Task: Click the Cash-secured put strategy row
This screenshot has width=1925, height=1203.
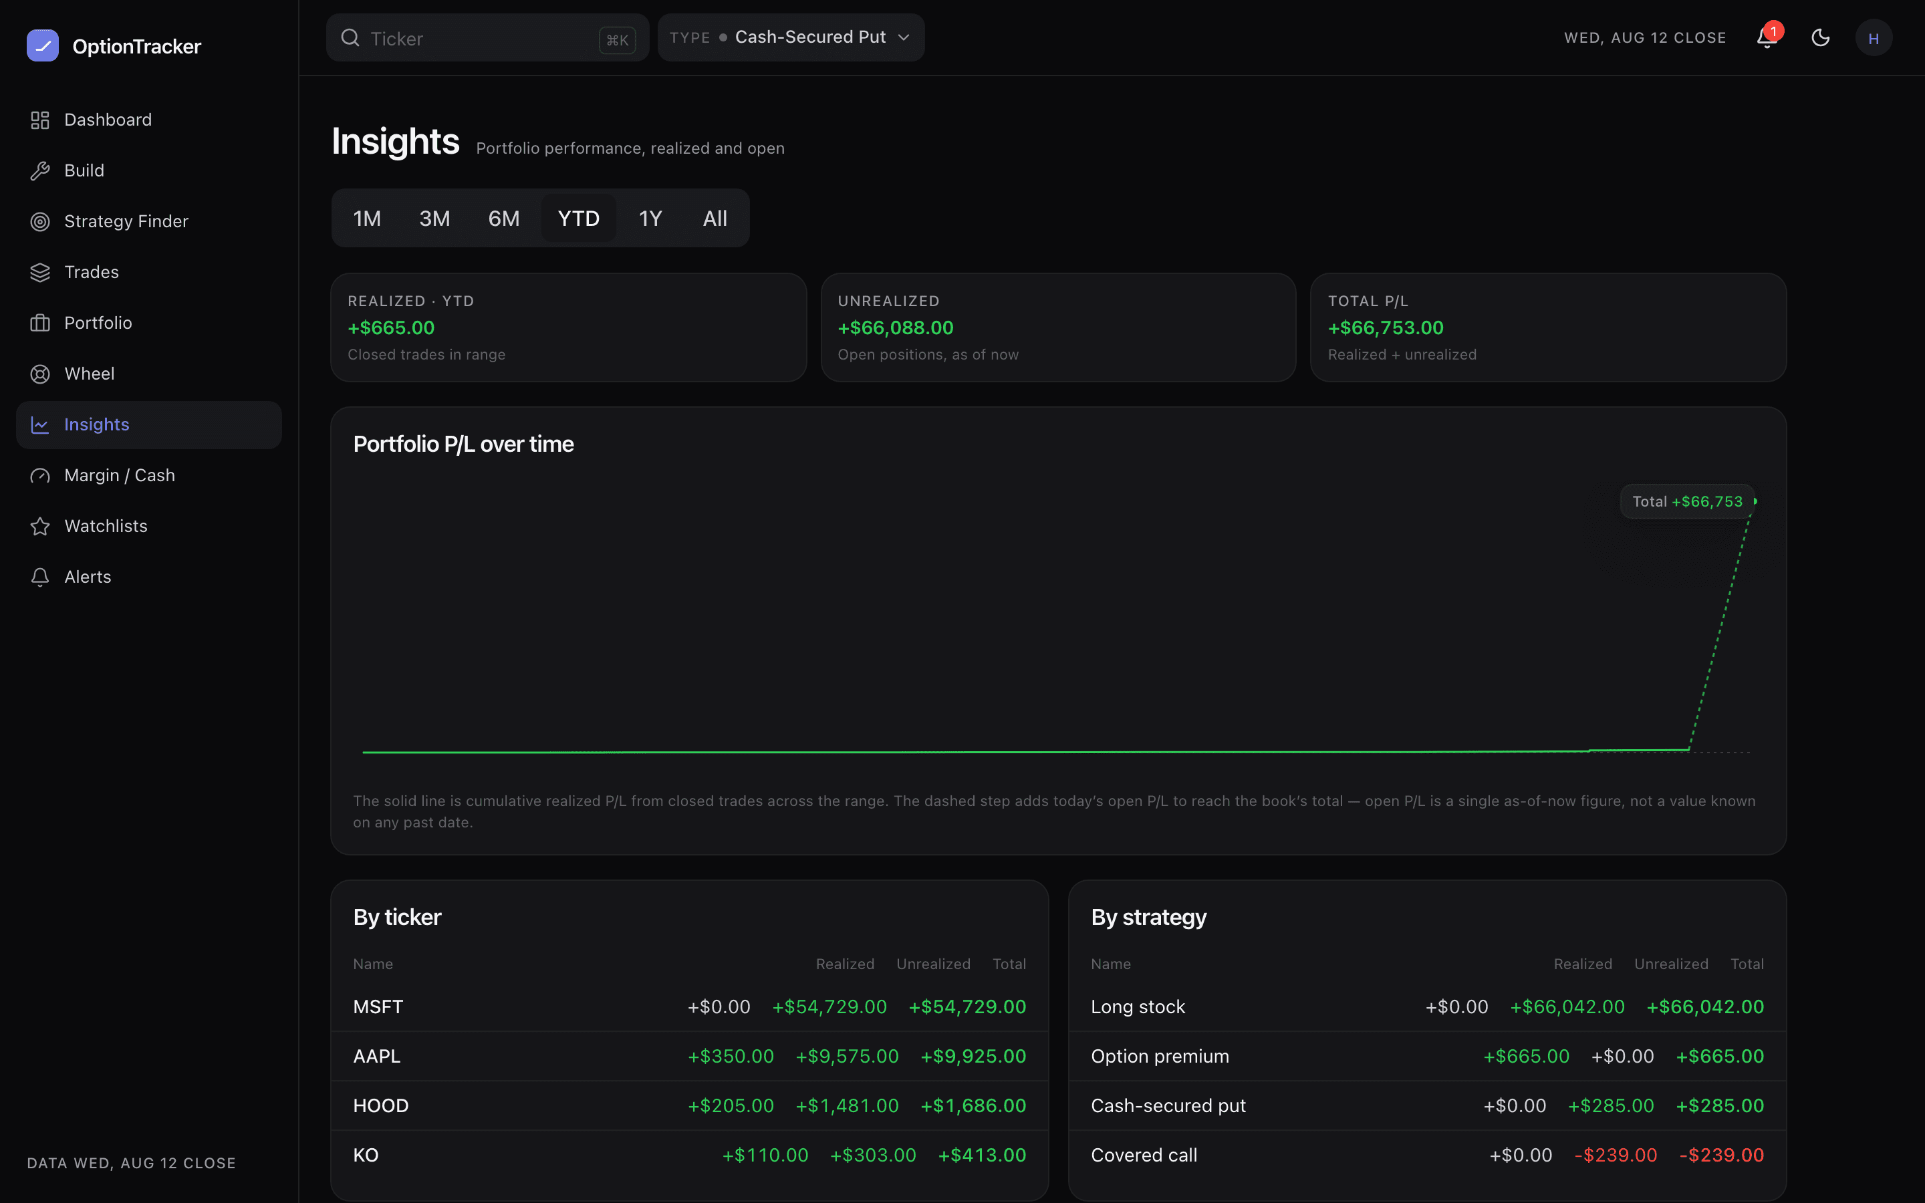Action: pyautogui.click(x=1427, y=1106)
